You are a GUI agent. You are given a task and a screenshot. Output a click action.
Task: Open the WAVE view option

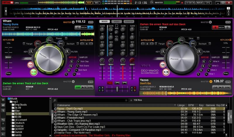click(x=200, y=3)
